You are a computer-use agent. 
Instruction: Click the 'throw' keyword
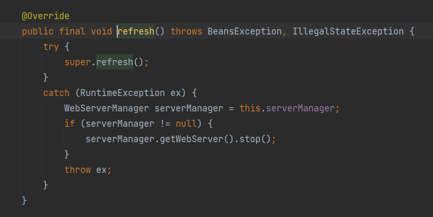77,170
